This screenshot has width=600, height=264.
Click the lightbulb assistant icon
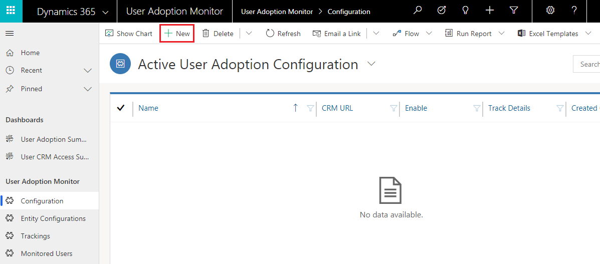pyautogui.click(x=465, y=11)
